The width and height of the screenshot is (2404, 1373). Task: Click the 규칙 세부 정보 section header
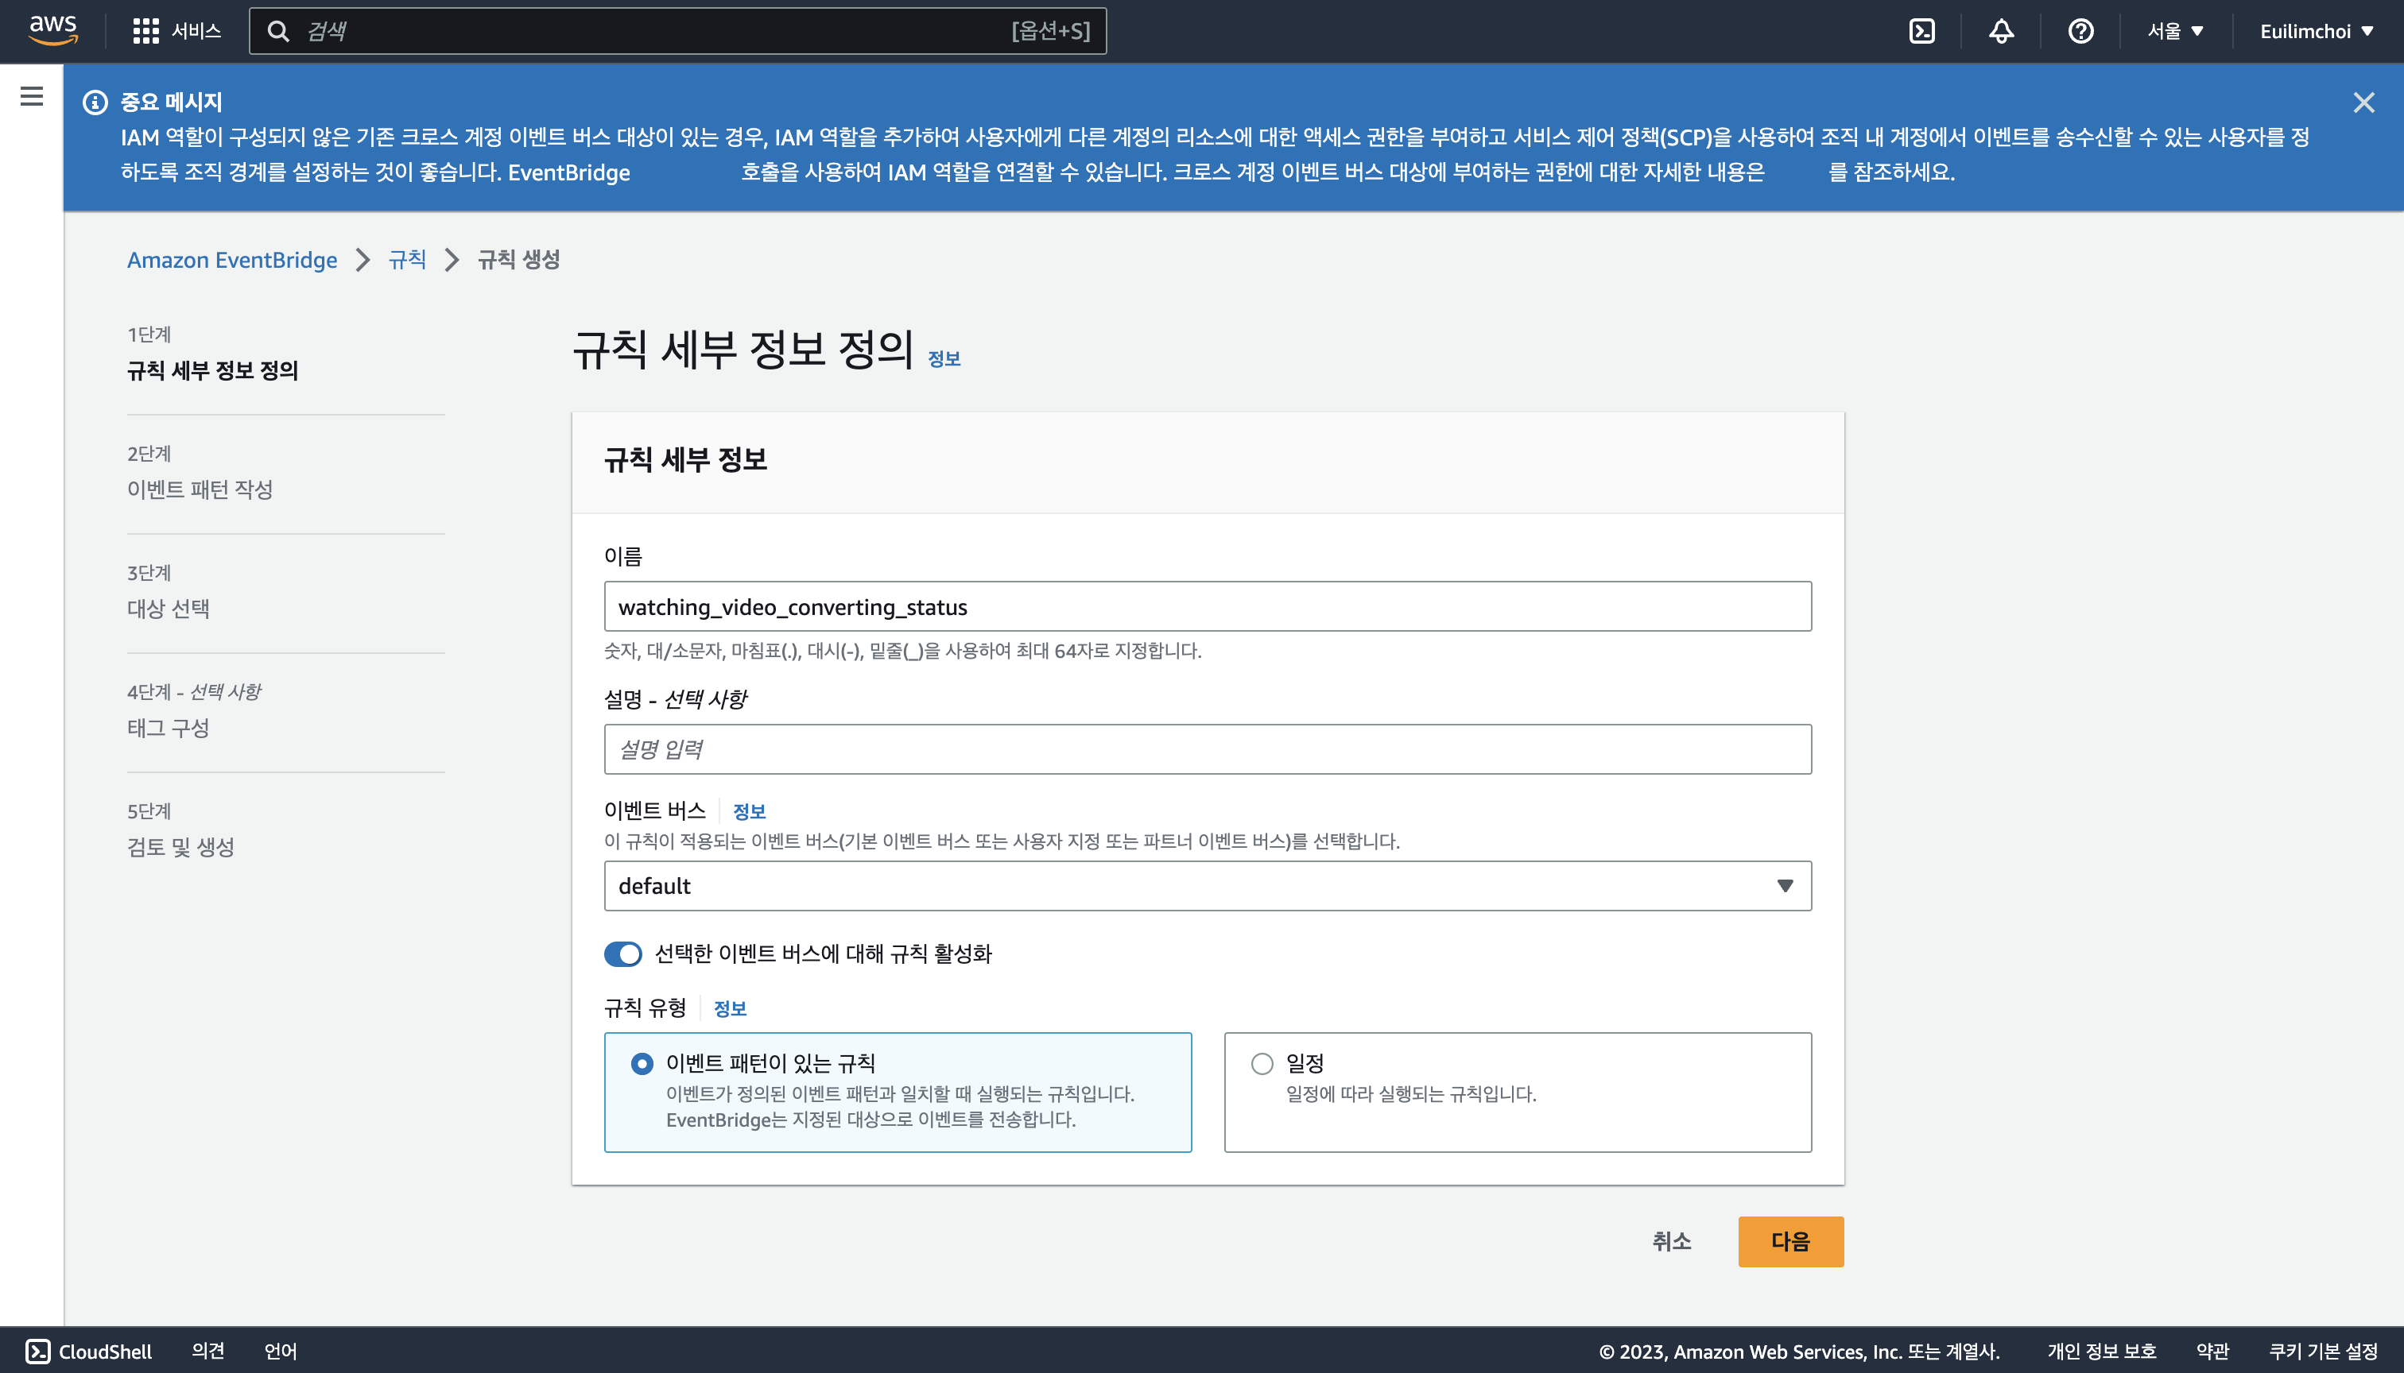pos(685,459)
